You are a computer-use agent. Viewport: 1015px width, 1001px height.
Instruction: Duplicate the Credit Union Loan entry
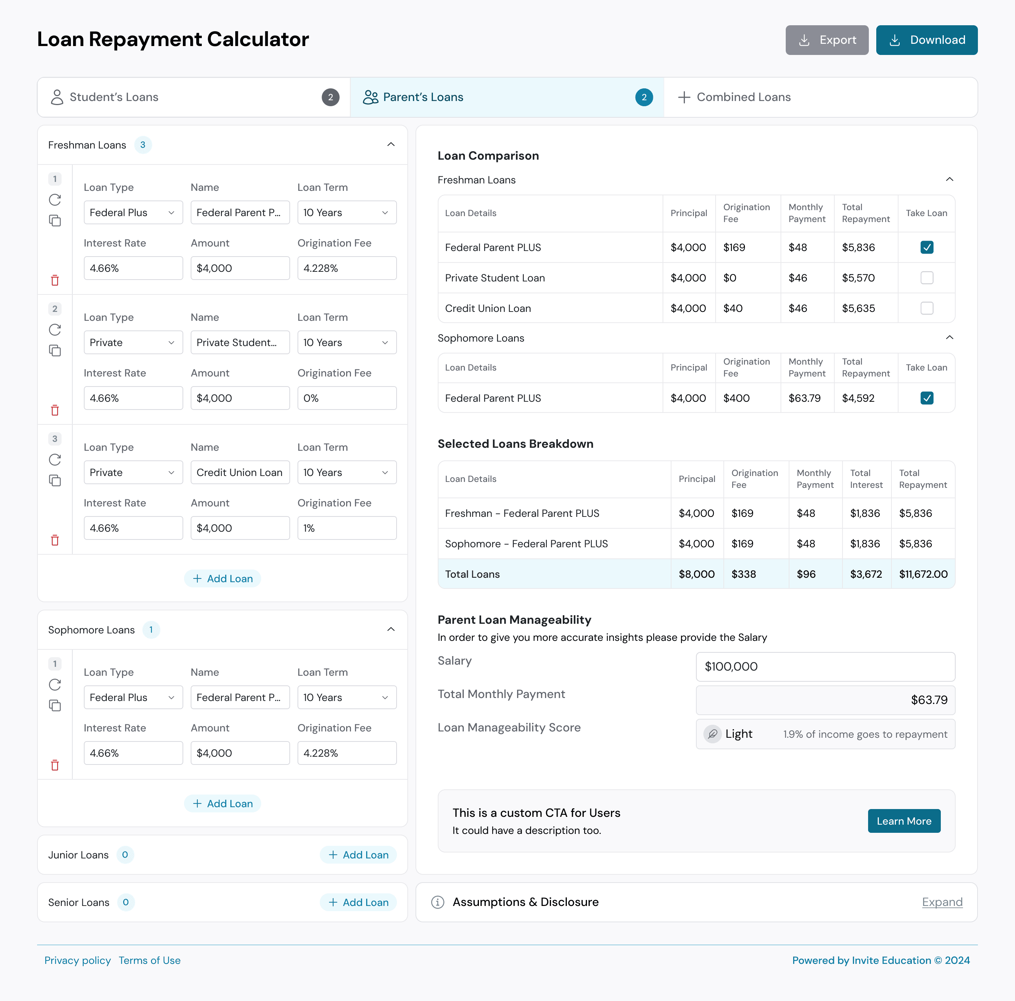click(x=55, y=480)
